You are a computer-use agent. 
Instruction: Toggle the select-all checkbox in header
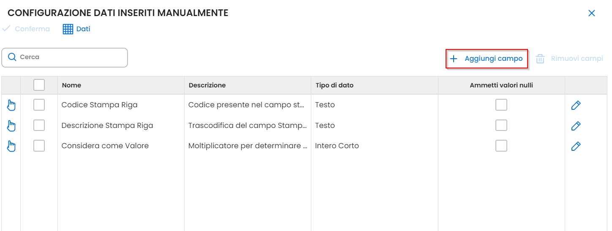point(39,85)
